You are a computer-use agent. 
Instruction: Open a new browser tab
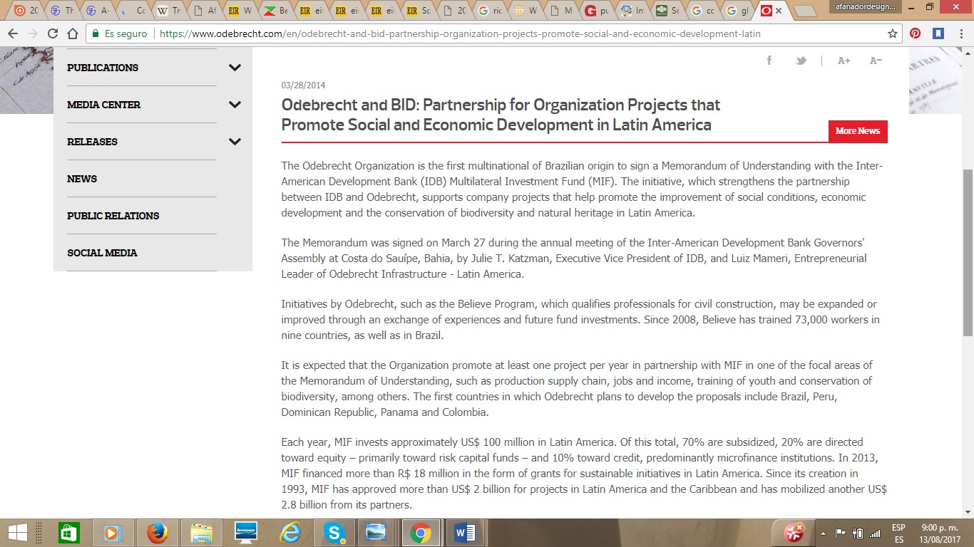(x=805, y=11)
